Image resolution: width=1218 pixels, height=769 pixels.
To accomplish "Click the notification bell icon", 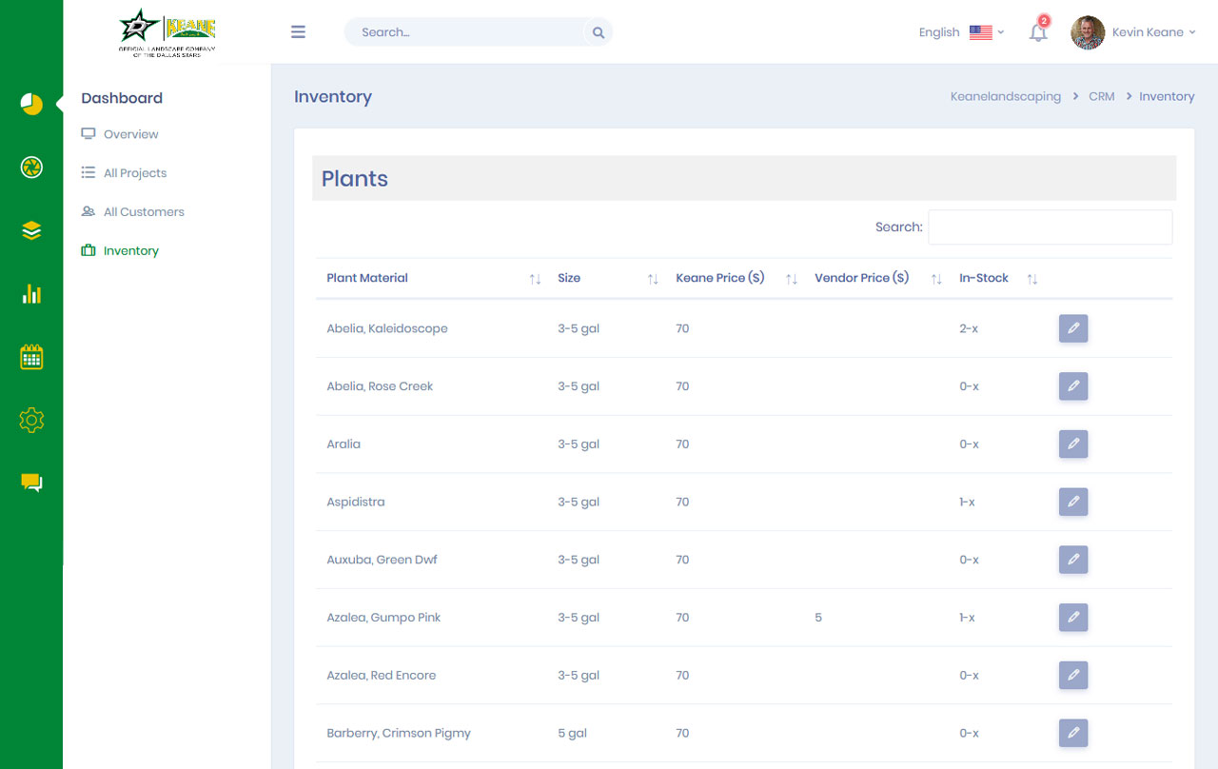I will pyautogui.click(x=1038, y=32).
